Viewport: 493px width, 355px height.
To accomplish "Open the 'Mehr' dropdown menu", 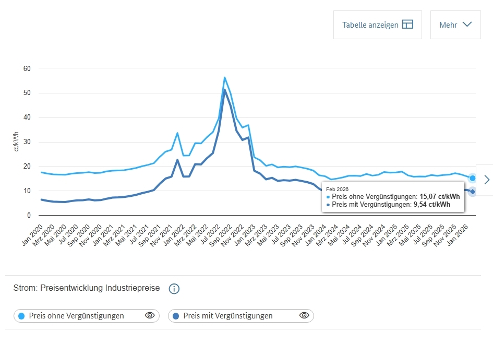I will tap(455, 24).
